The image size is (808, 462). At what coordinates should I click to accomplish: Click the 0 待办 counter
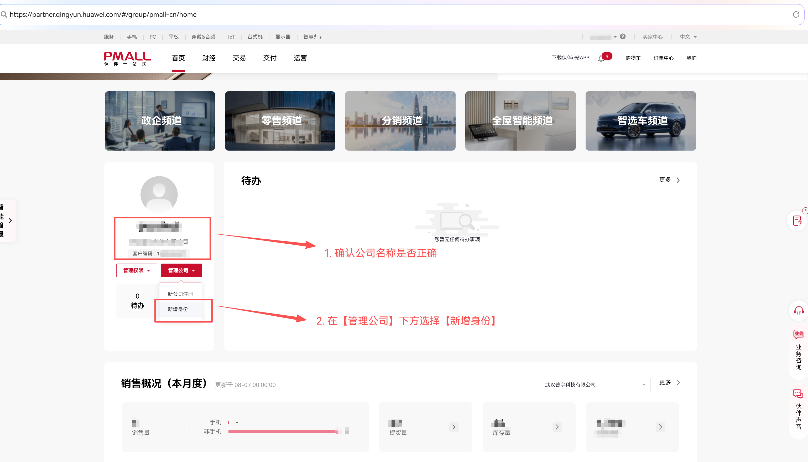pyautogui.click(x=137, y=301)
